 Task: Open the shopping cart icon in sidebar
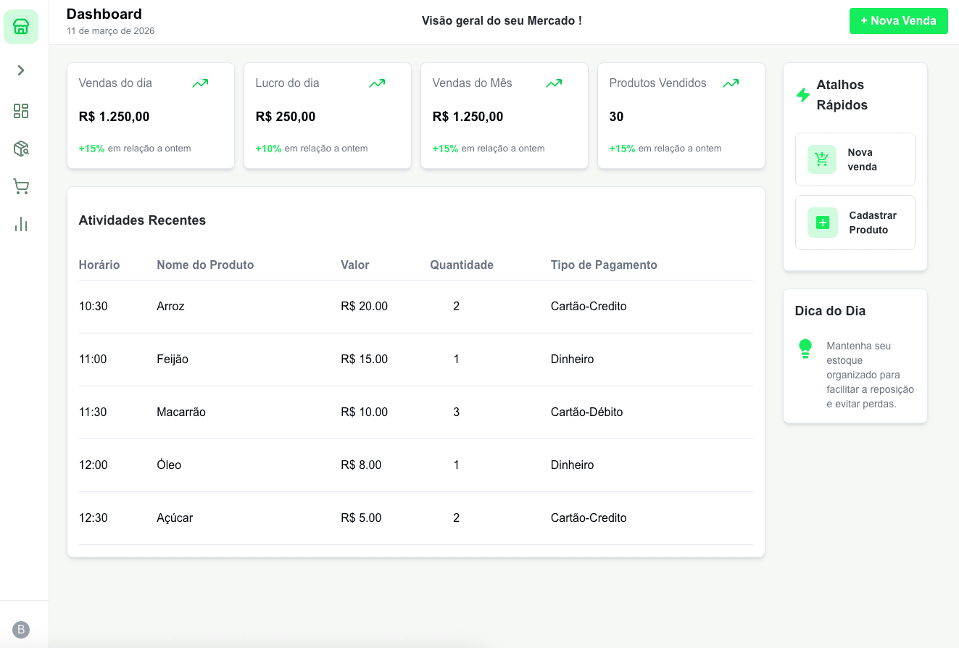[21, 186]
